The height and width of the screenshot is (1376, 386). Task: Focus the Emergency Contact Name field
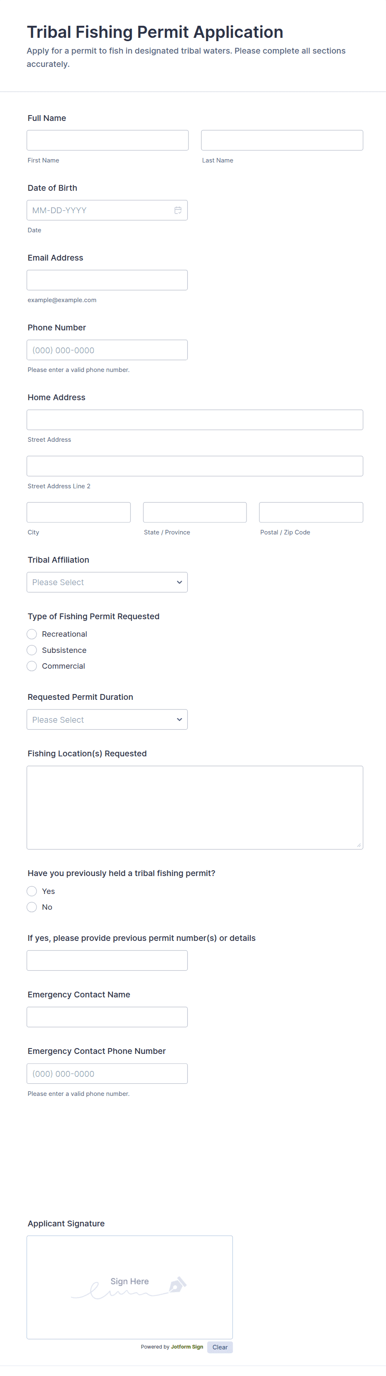tap(107, 1017)
